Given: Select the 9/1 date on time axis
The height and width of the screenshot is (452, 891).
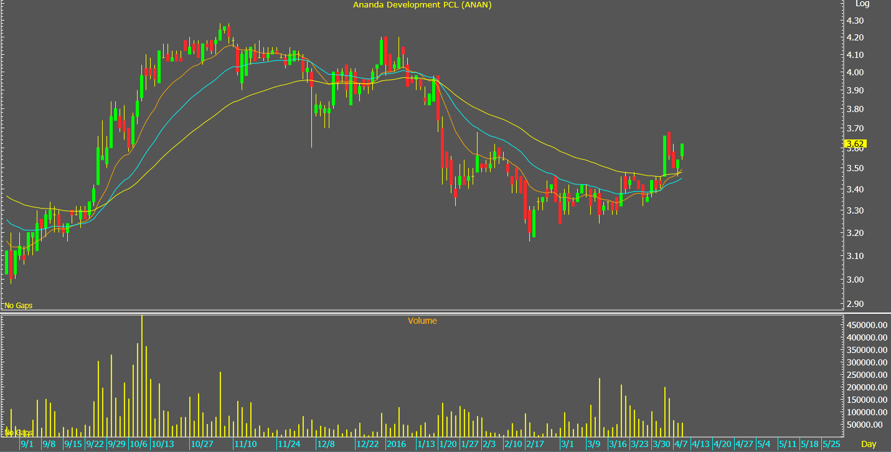Looking at the screenshot, I should click(x=27, y=445).
